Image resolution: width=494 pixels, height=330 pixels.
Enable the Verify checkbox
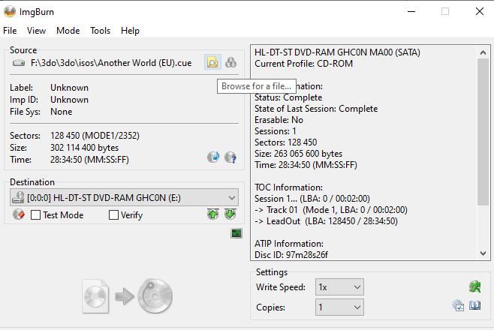113,214
